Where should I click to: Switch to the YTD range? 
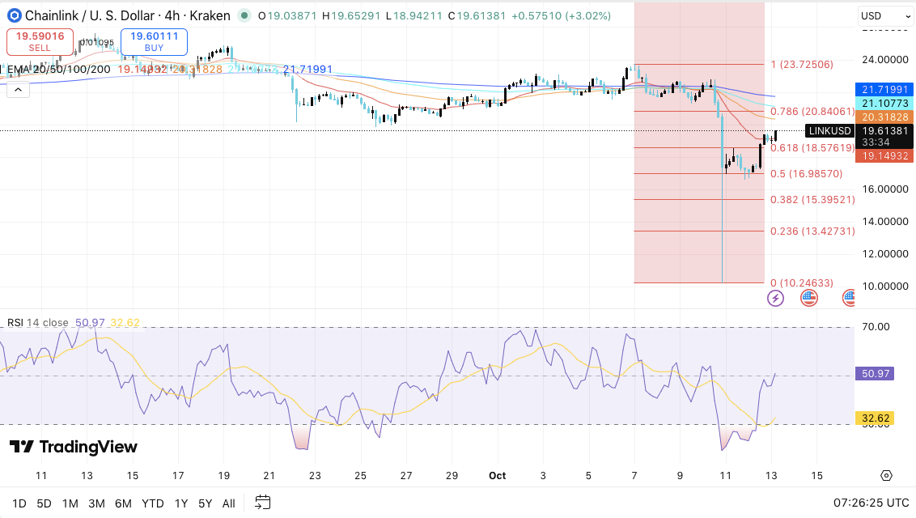[x=152, y=503]
